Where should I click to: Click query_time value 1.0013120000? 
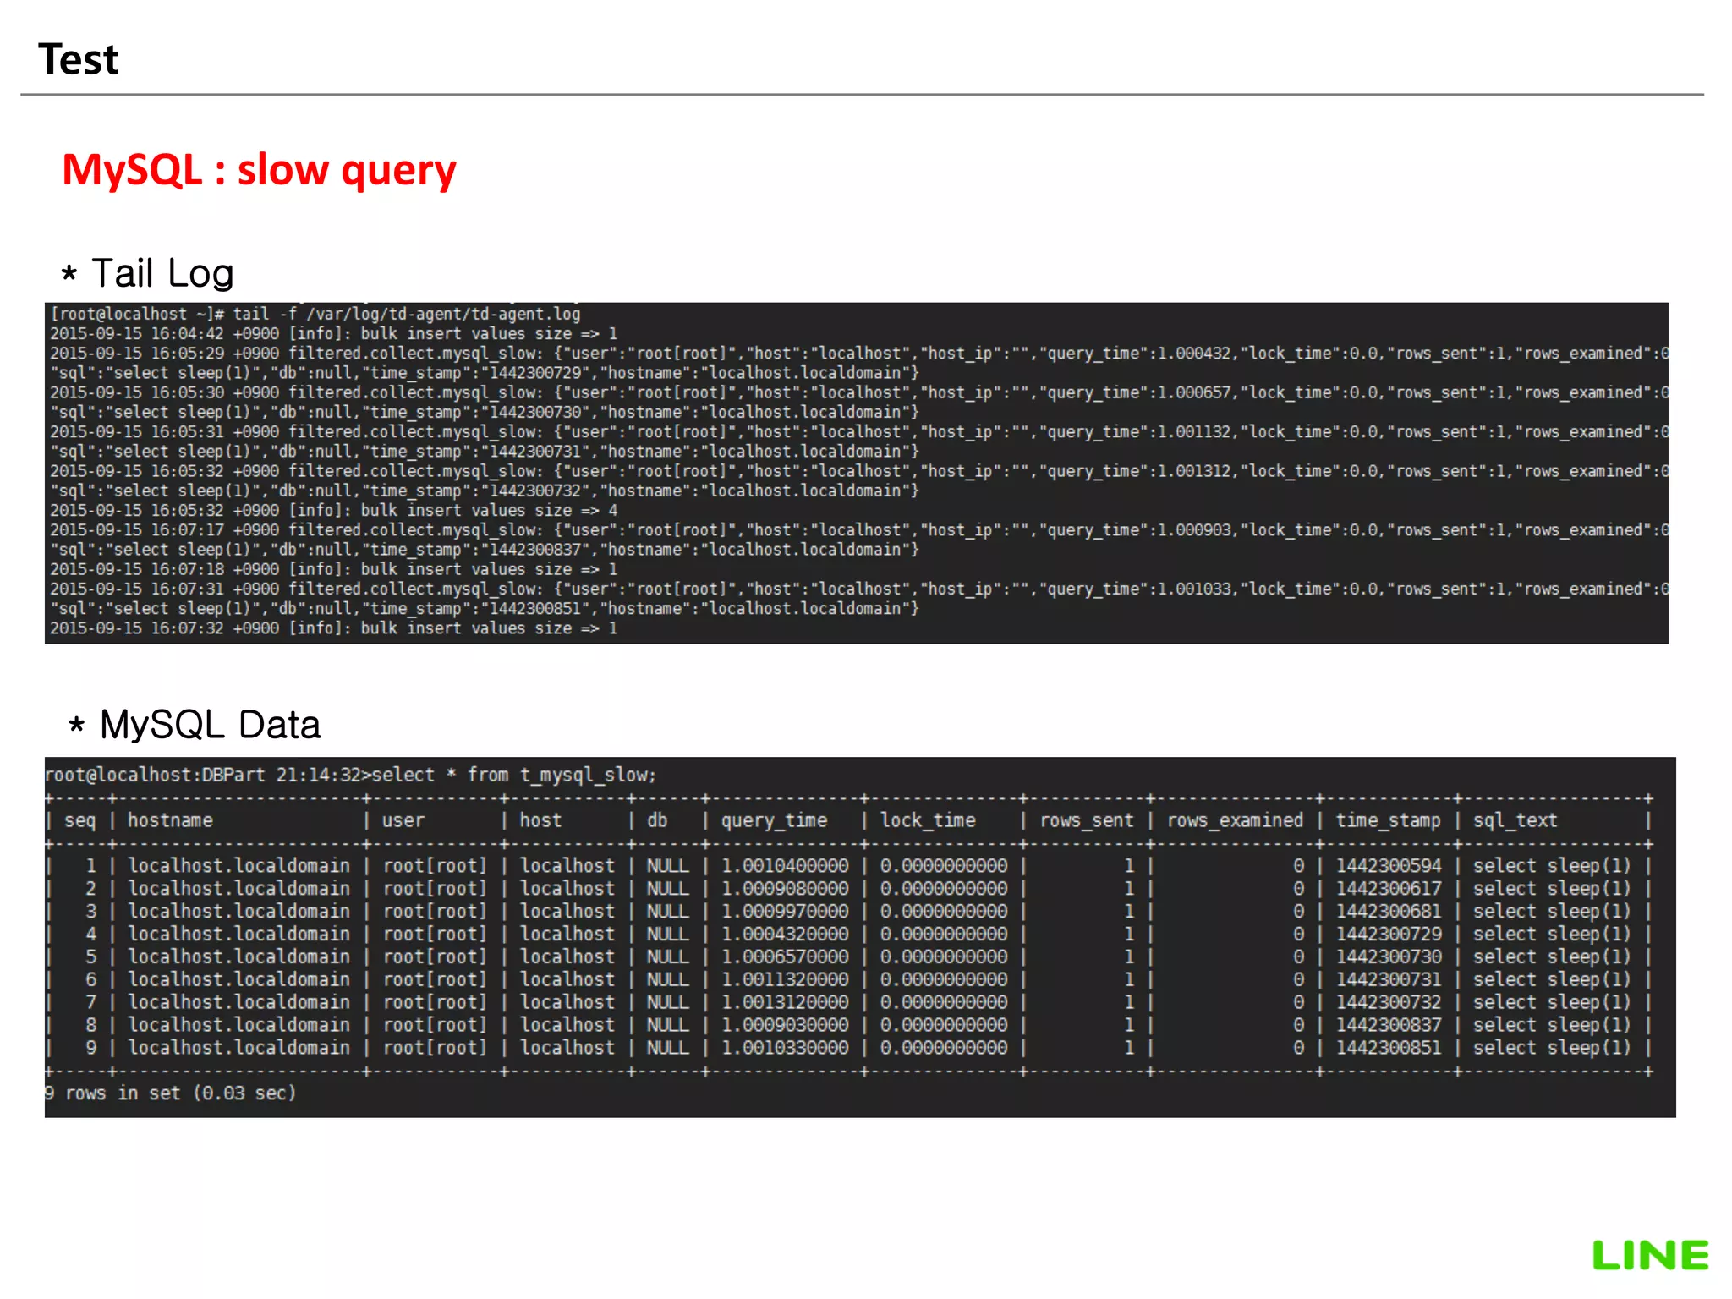785,1002
